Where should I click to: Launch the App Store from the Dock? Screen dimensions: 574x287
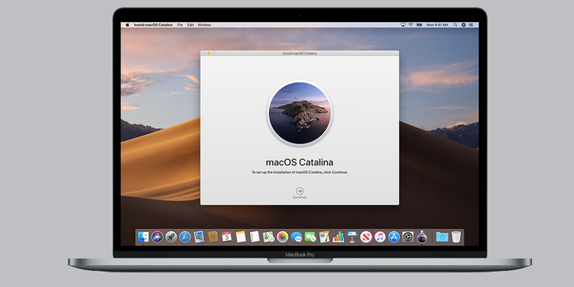pyautogui.click(x=394, y=237)
